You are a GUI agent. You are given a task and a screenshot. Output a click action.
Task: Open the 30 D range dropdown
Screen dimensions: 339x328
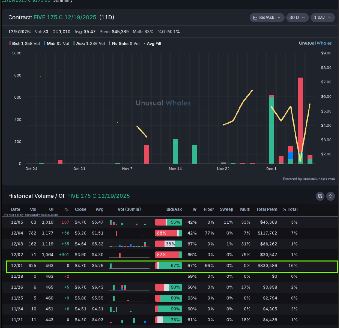click(x=297, y=18)
